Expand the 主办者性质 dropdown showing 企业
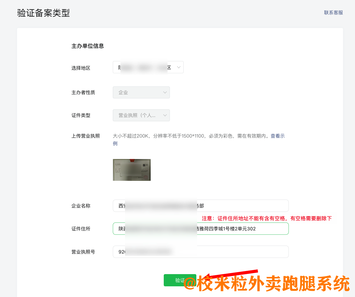This screenshot has width=355, height=297. pos(141,92)
